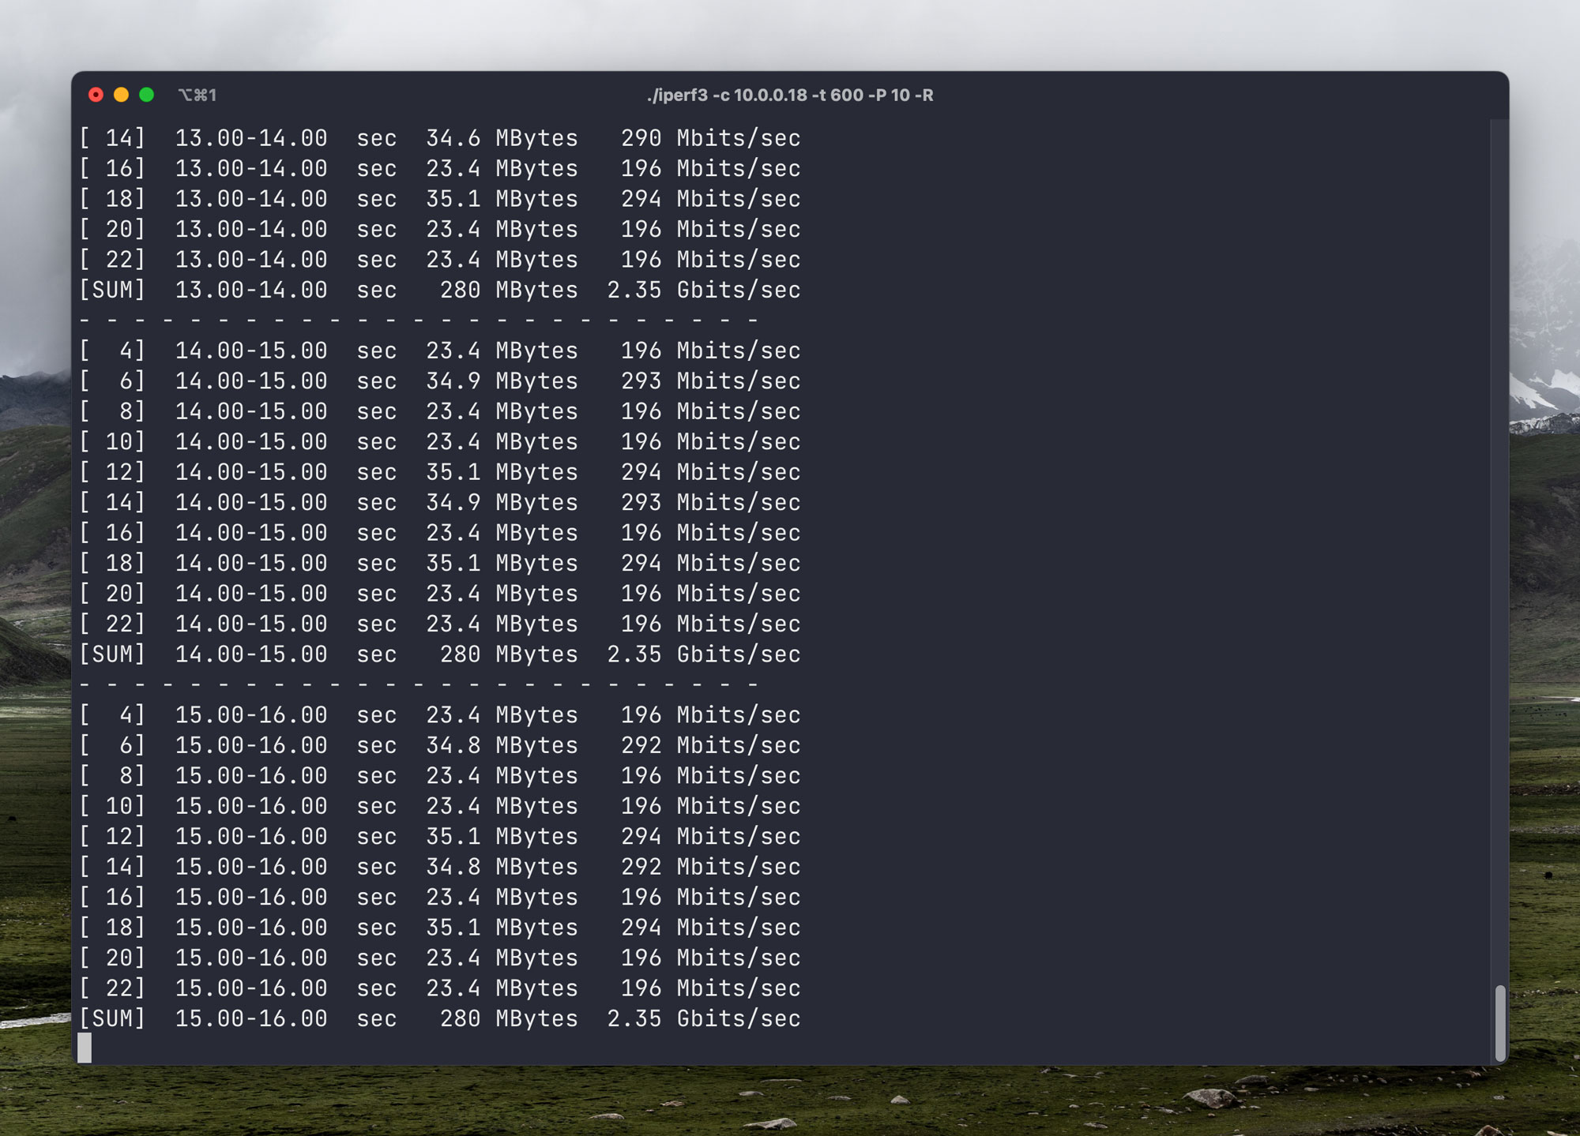1580x1136 pixels.
Task: Click the ⌥⌘1 window shortcut indicator
Action: click(197, 96)
